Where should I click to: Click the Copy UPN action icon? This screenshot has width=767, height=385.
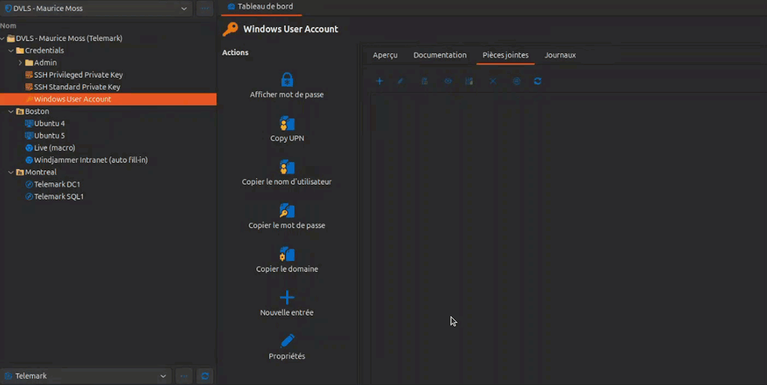pyautogui.click(x=287, y=123)
